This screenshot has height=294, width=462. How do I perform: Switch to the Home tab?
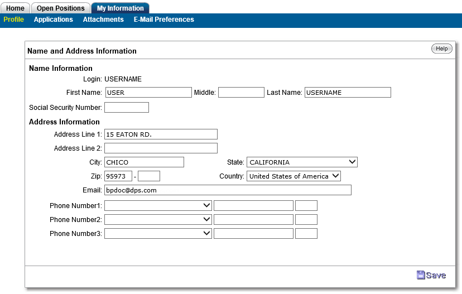click(15, 8)
